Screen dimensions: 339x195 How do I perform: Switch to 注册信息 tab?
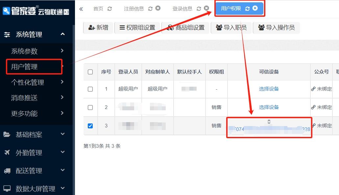point(134,9)
